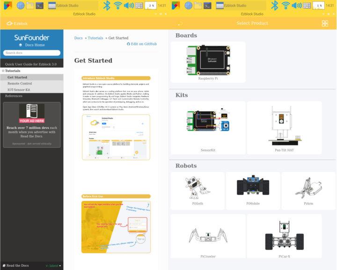The image size is (337, 270).
Task: Go to Docs Home link
Action: tap(32, 45)
